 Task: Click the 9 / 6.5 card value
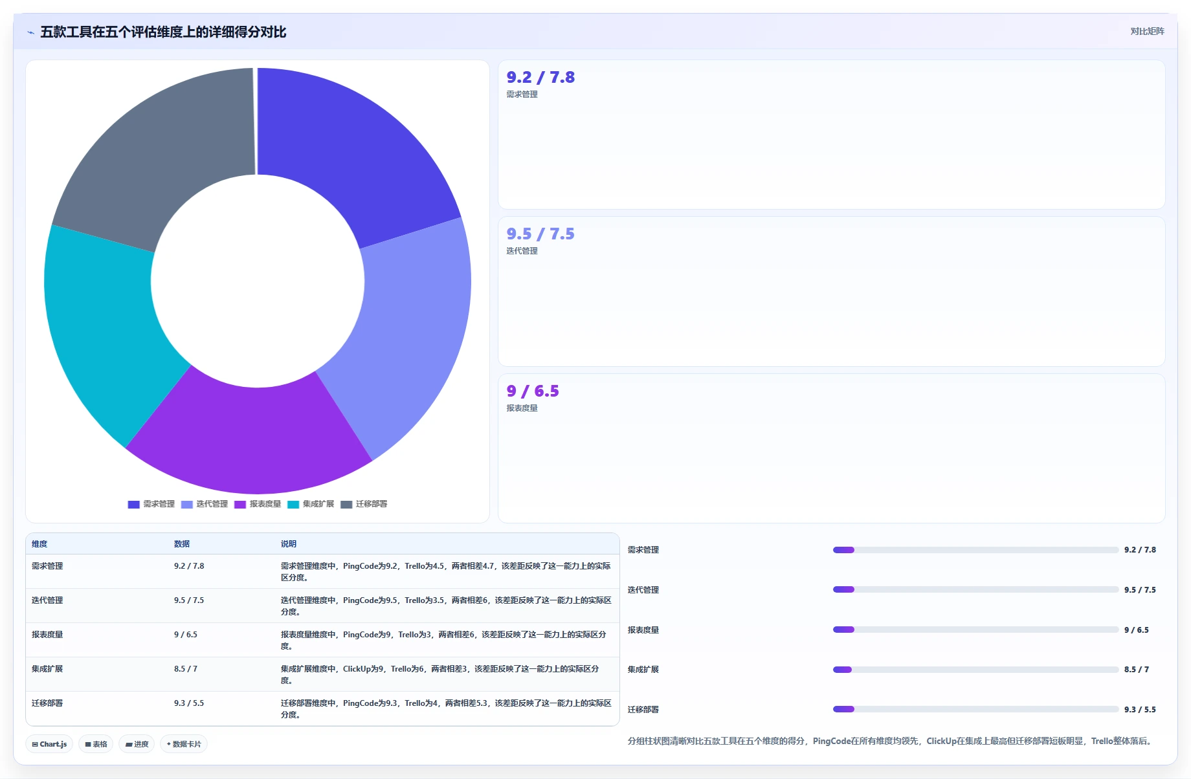coord(532,391)
